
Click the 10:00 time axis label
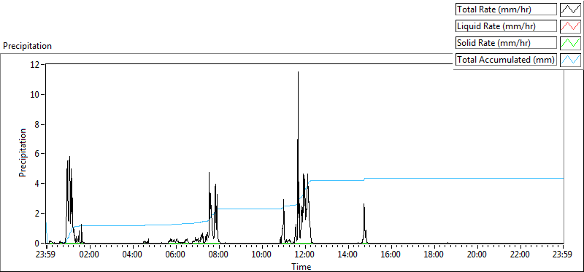pos(262,255)
